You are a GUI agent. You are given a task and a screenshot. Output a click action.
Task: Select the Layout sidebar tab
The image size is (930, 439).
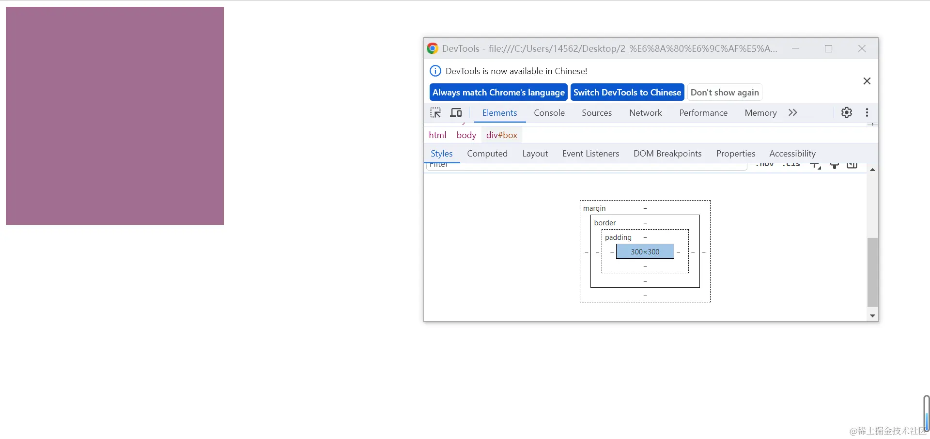point(535,154)
